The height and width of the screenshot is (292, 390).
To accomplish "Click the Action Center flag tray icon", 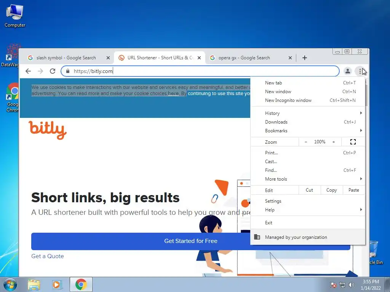I will point(333,285).
